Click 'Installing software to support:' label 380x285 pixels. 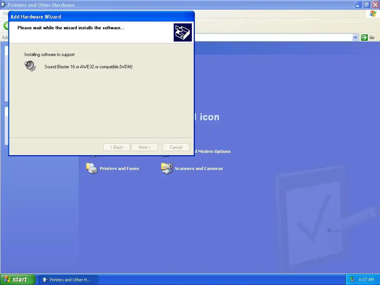pyautogui.click(x=50, y=55)
